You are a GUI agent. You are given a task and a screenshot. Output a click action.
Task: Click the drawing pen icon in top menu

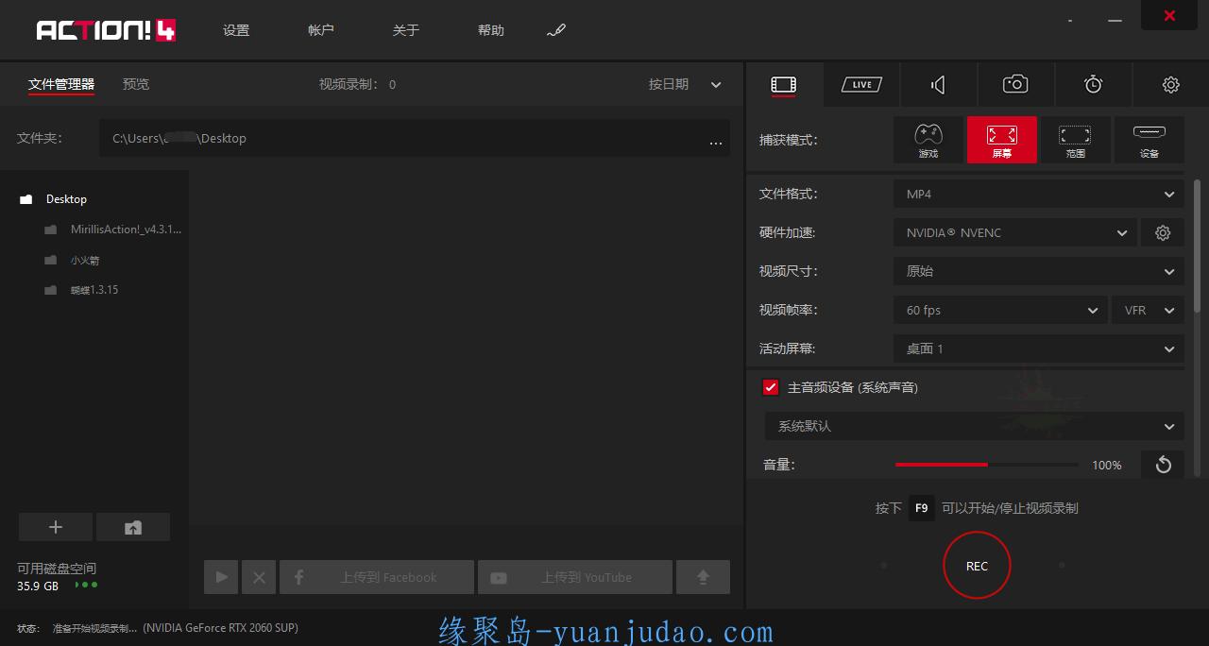coord(555,31)
